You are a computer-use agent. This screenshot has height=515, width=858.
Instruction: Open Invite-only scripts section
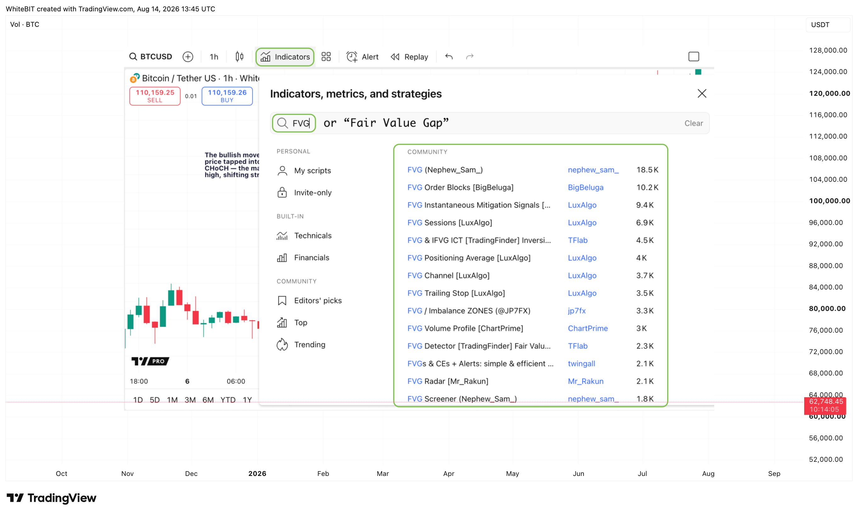pos(304,192)
